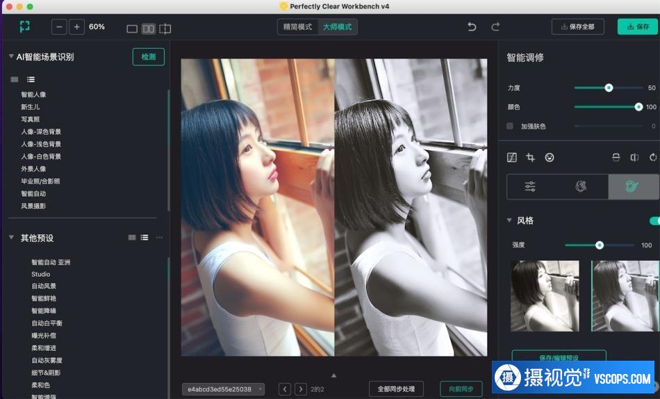Open more options for 其他预设
Image resolution: width=660 pixels, height=399 pixels.
coord(159,238)
